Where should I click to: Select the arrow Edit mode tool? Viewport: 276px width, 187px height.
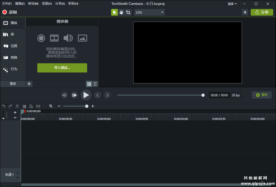tap(114, 12)
